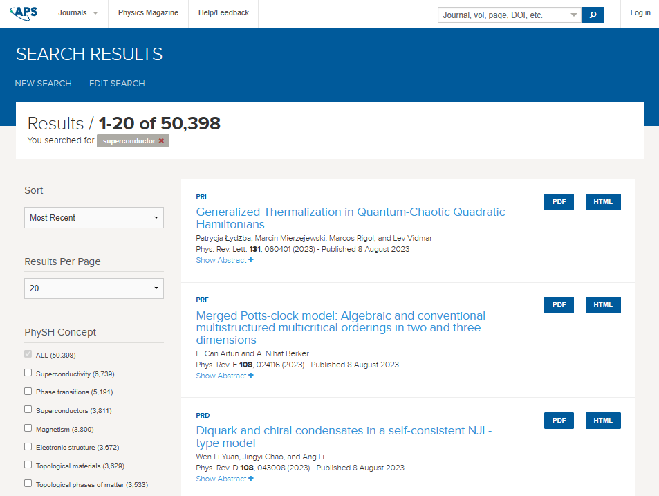Show abstract for Generalized Thermalization paper

pyautogui.click(x=225, y=260)
